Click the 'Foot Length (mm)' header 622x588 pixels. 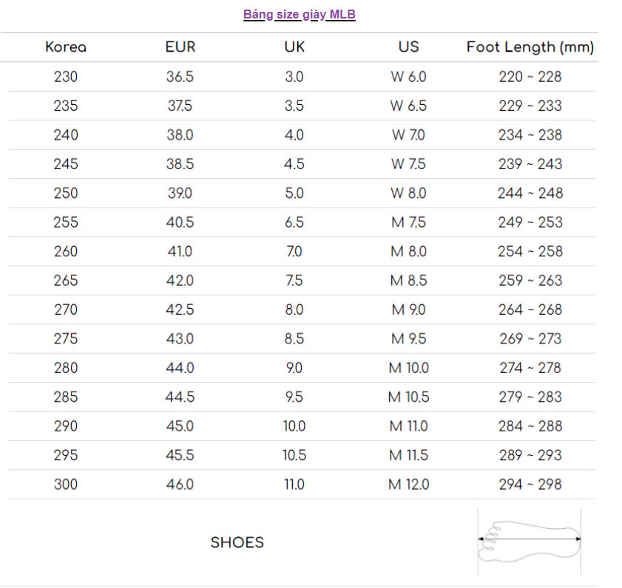pyautogui.click(x=530, y=47)
